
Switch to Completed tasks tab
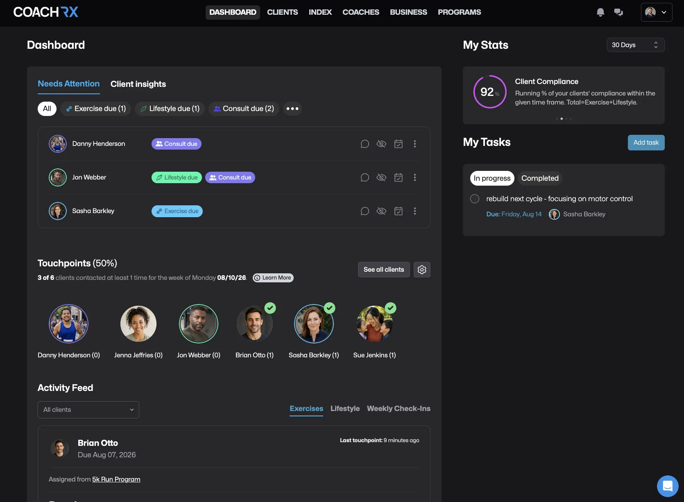540,178
